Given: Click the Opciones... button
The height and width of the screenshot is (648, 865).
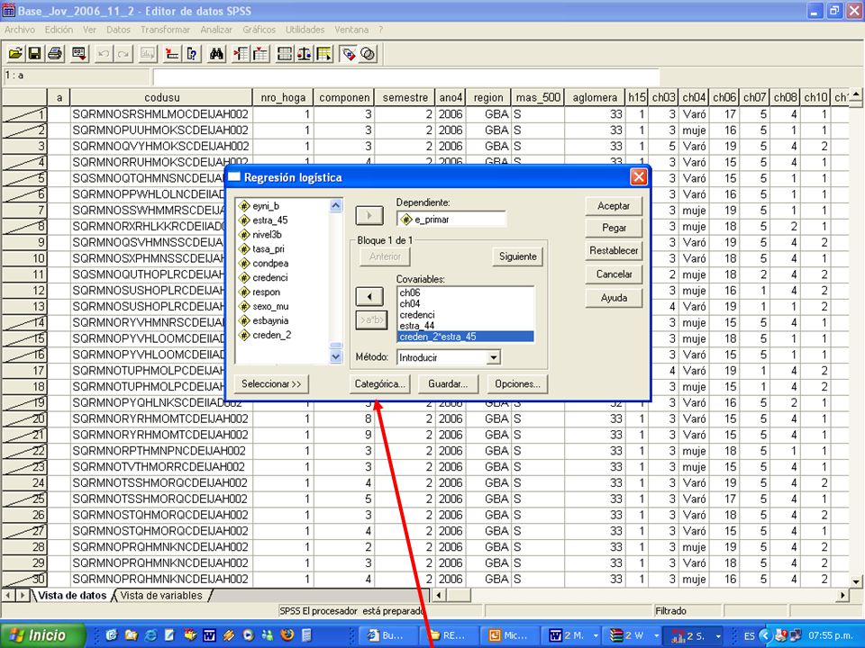Looking at the screenshot, I should (517, 384).
